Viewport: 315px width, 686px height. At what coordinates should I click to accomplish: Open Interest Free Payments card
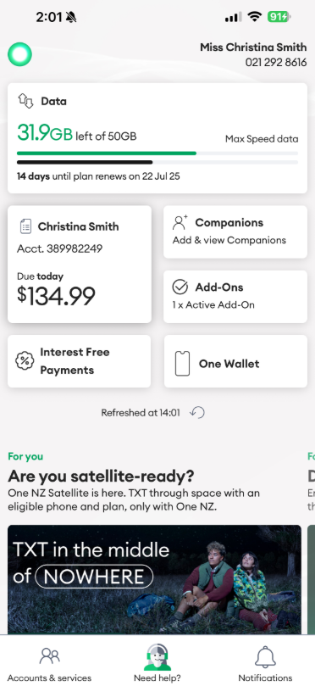point(79,361)
